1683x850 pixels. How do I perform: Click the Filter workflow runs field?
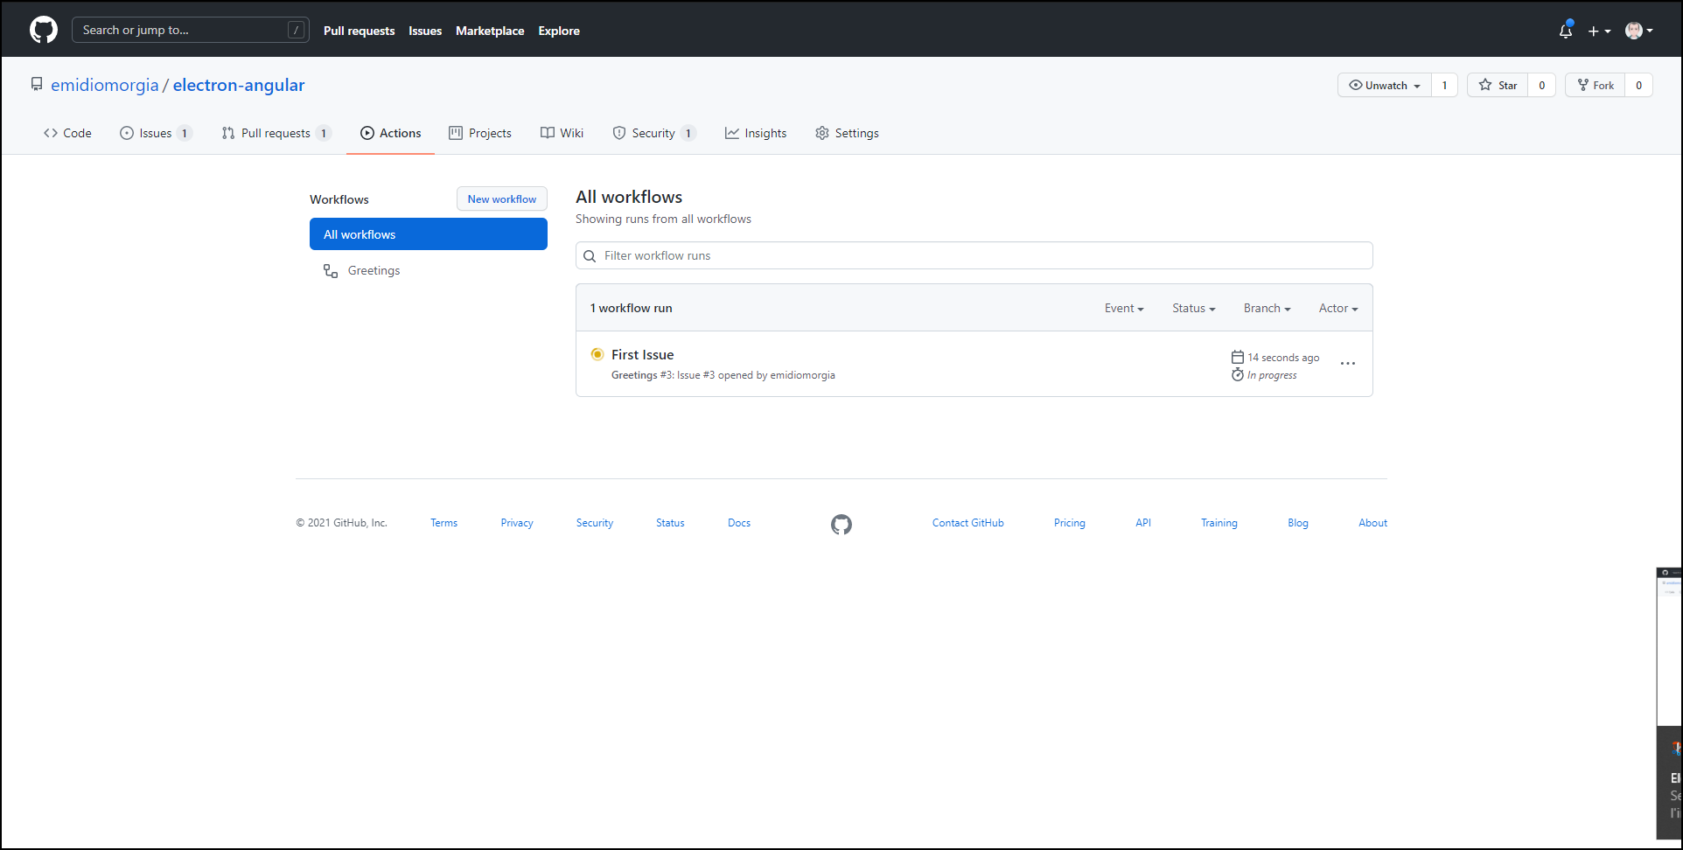(x=980, y=255)
